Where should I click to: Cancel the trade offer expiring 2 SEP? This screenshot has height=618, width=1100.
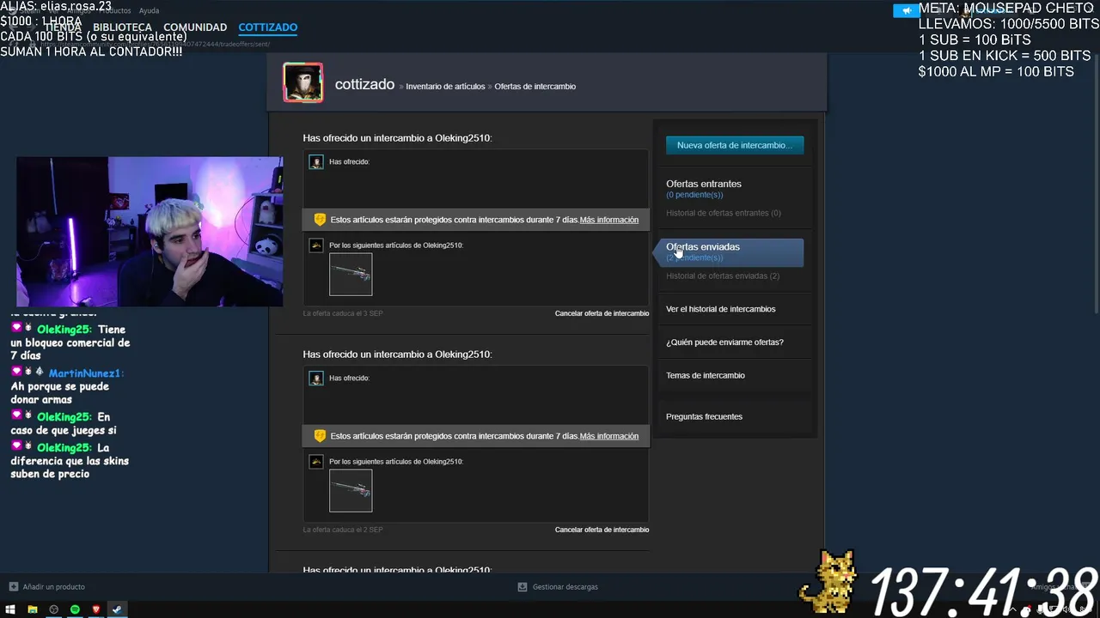pyautogui.click(x=602, y=530)
